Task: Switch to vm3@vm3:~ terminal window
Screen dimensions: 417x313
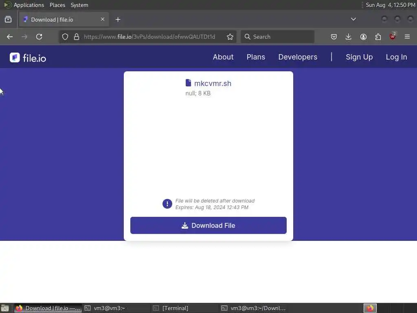Action: [x=116, y=308]
